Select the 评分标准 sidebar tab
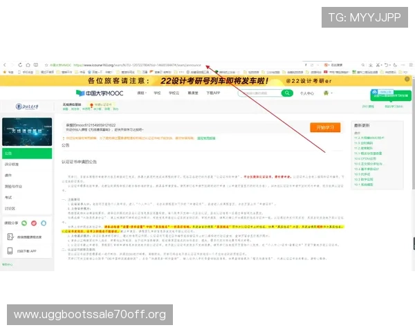 (x=27, y=165)
